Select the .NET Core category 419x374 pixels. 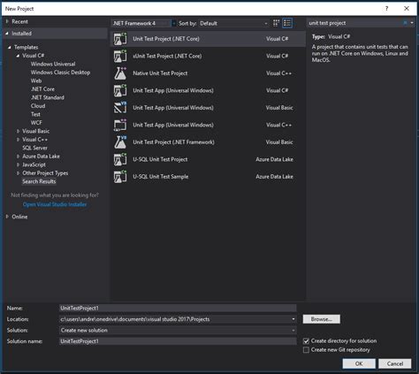[x=42, y=89]
